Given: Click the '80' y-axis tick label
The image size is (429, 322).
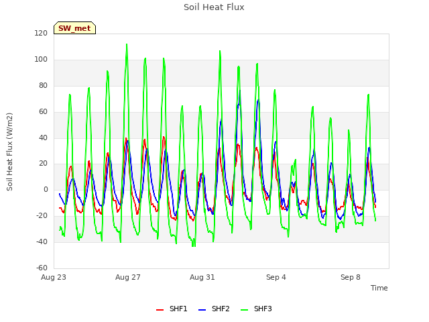Looking at the screenshot, I should pyautogui.click(x=43, y=86).
